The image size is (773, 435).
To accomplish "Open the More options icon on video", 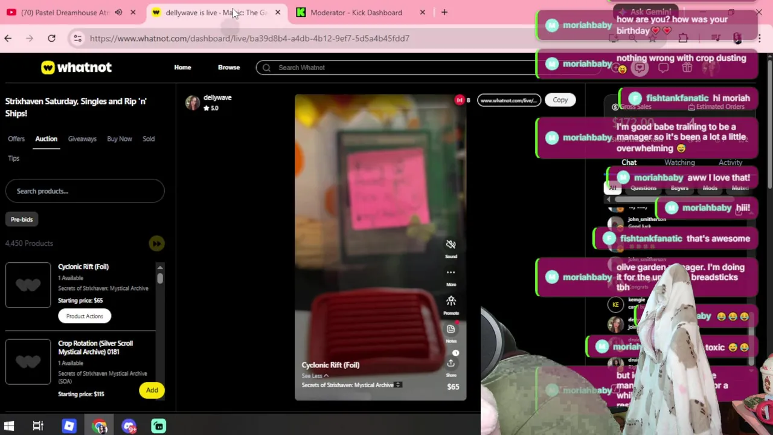I will (x=451, y=272).
